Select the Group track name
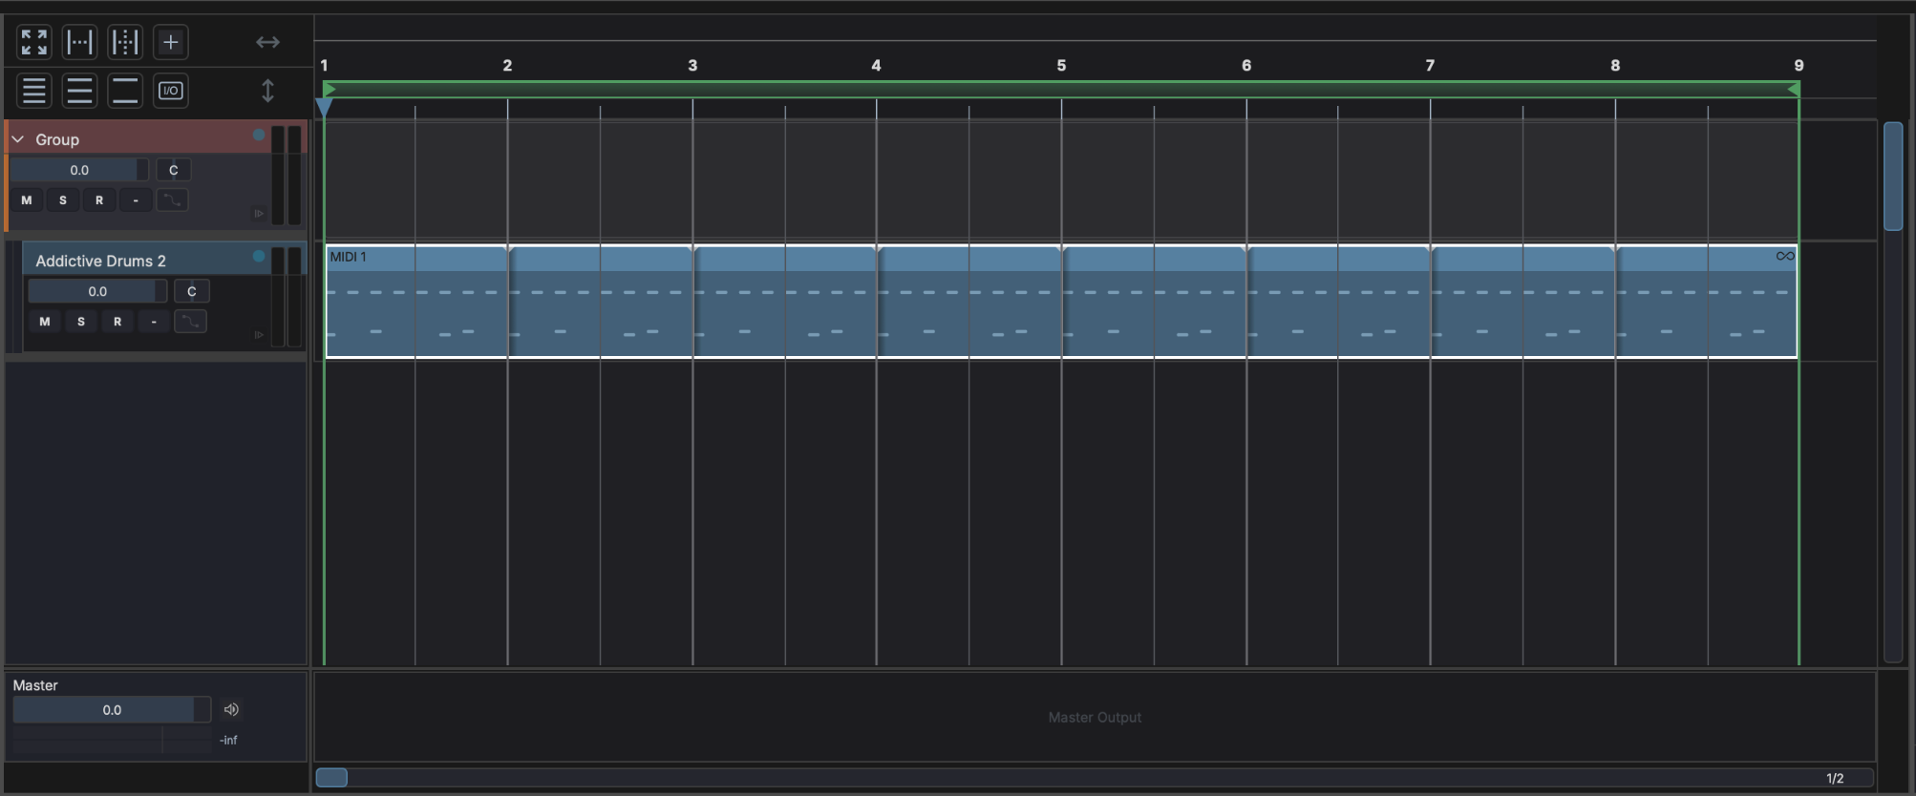Image resolution: width=1916 pixels, height=796 pixels. tap(57, 139)
